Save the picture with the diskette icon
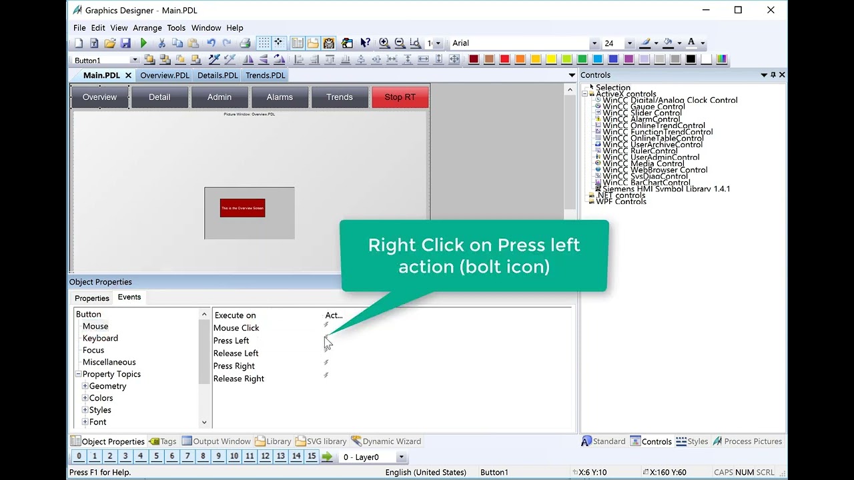Image resolution: width=854 pixels, height=480 pixels. (x=125, y=43)
